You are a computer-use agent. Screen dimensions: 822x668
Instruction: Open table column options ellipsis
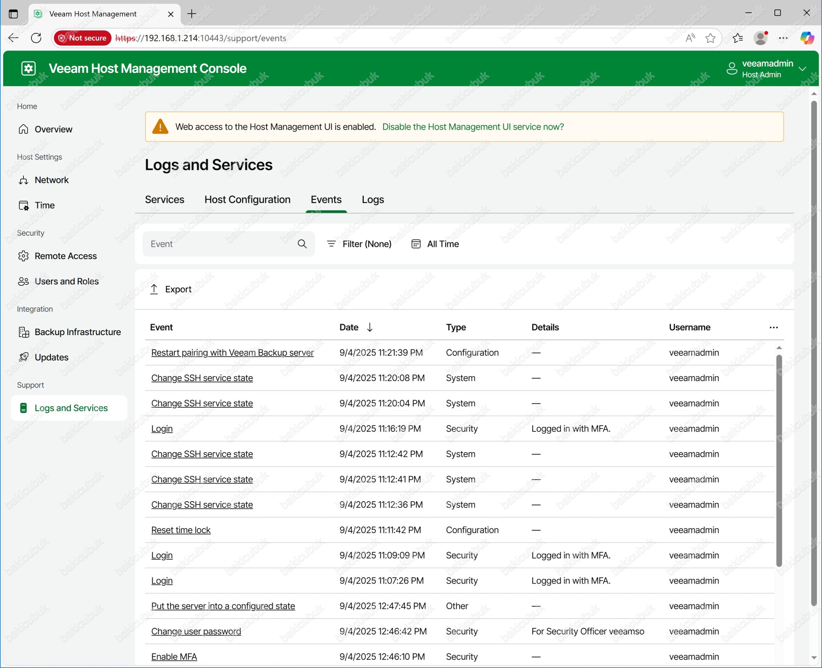pos(774,327)
